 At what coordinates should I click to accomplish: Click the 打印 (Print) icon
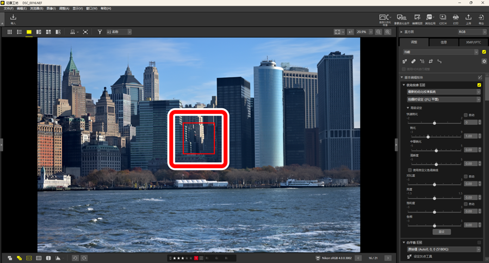[456, 19]
